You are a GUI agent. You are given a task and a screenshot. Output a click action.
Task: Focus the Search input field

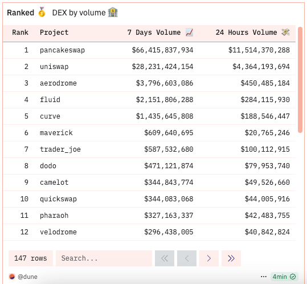104,258
